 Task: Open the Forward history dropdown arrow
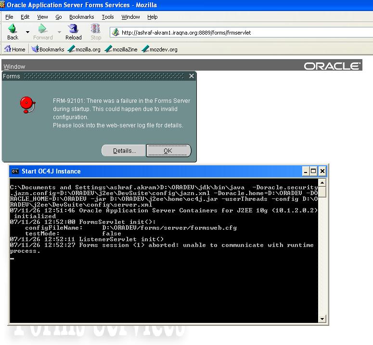click(59, 32)
